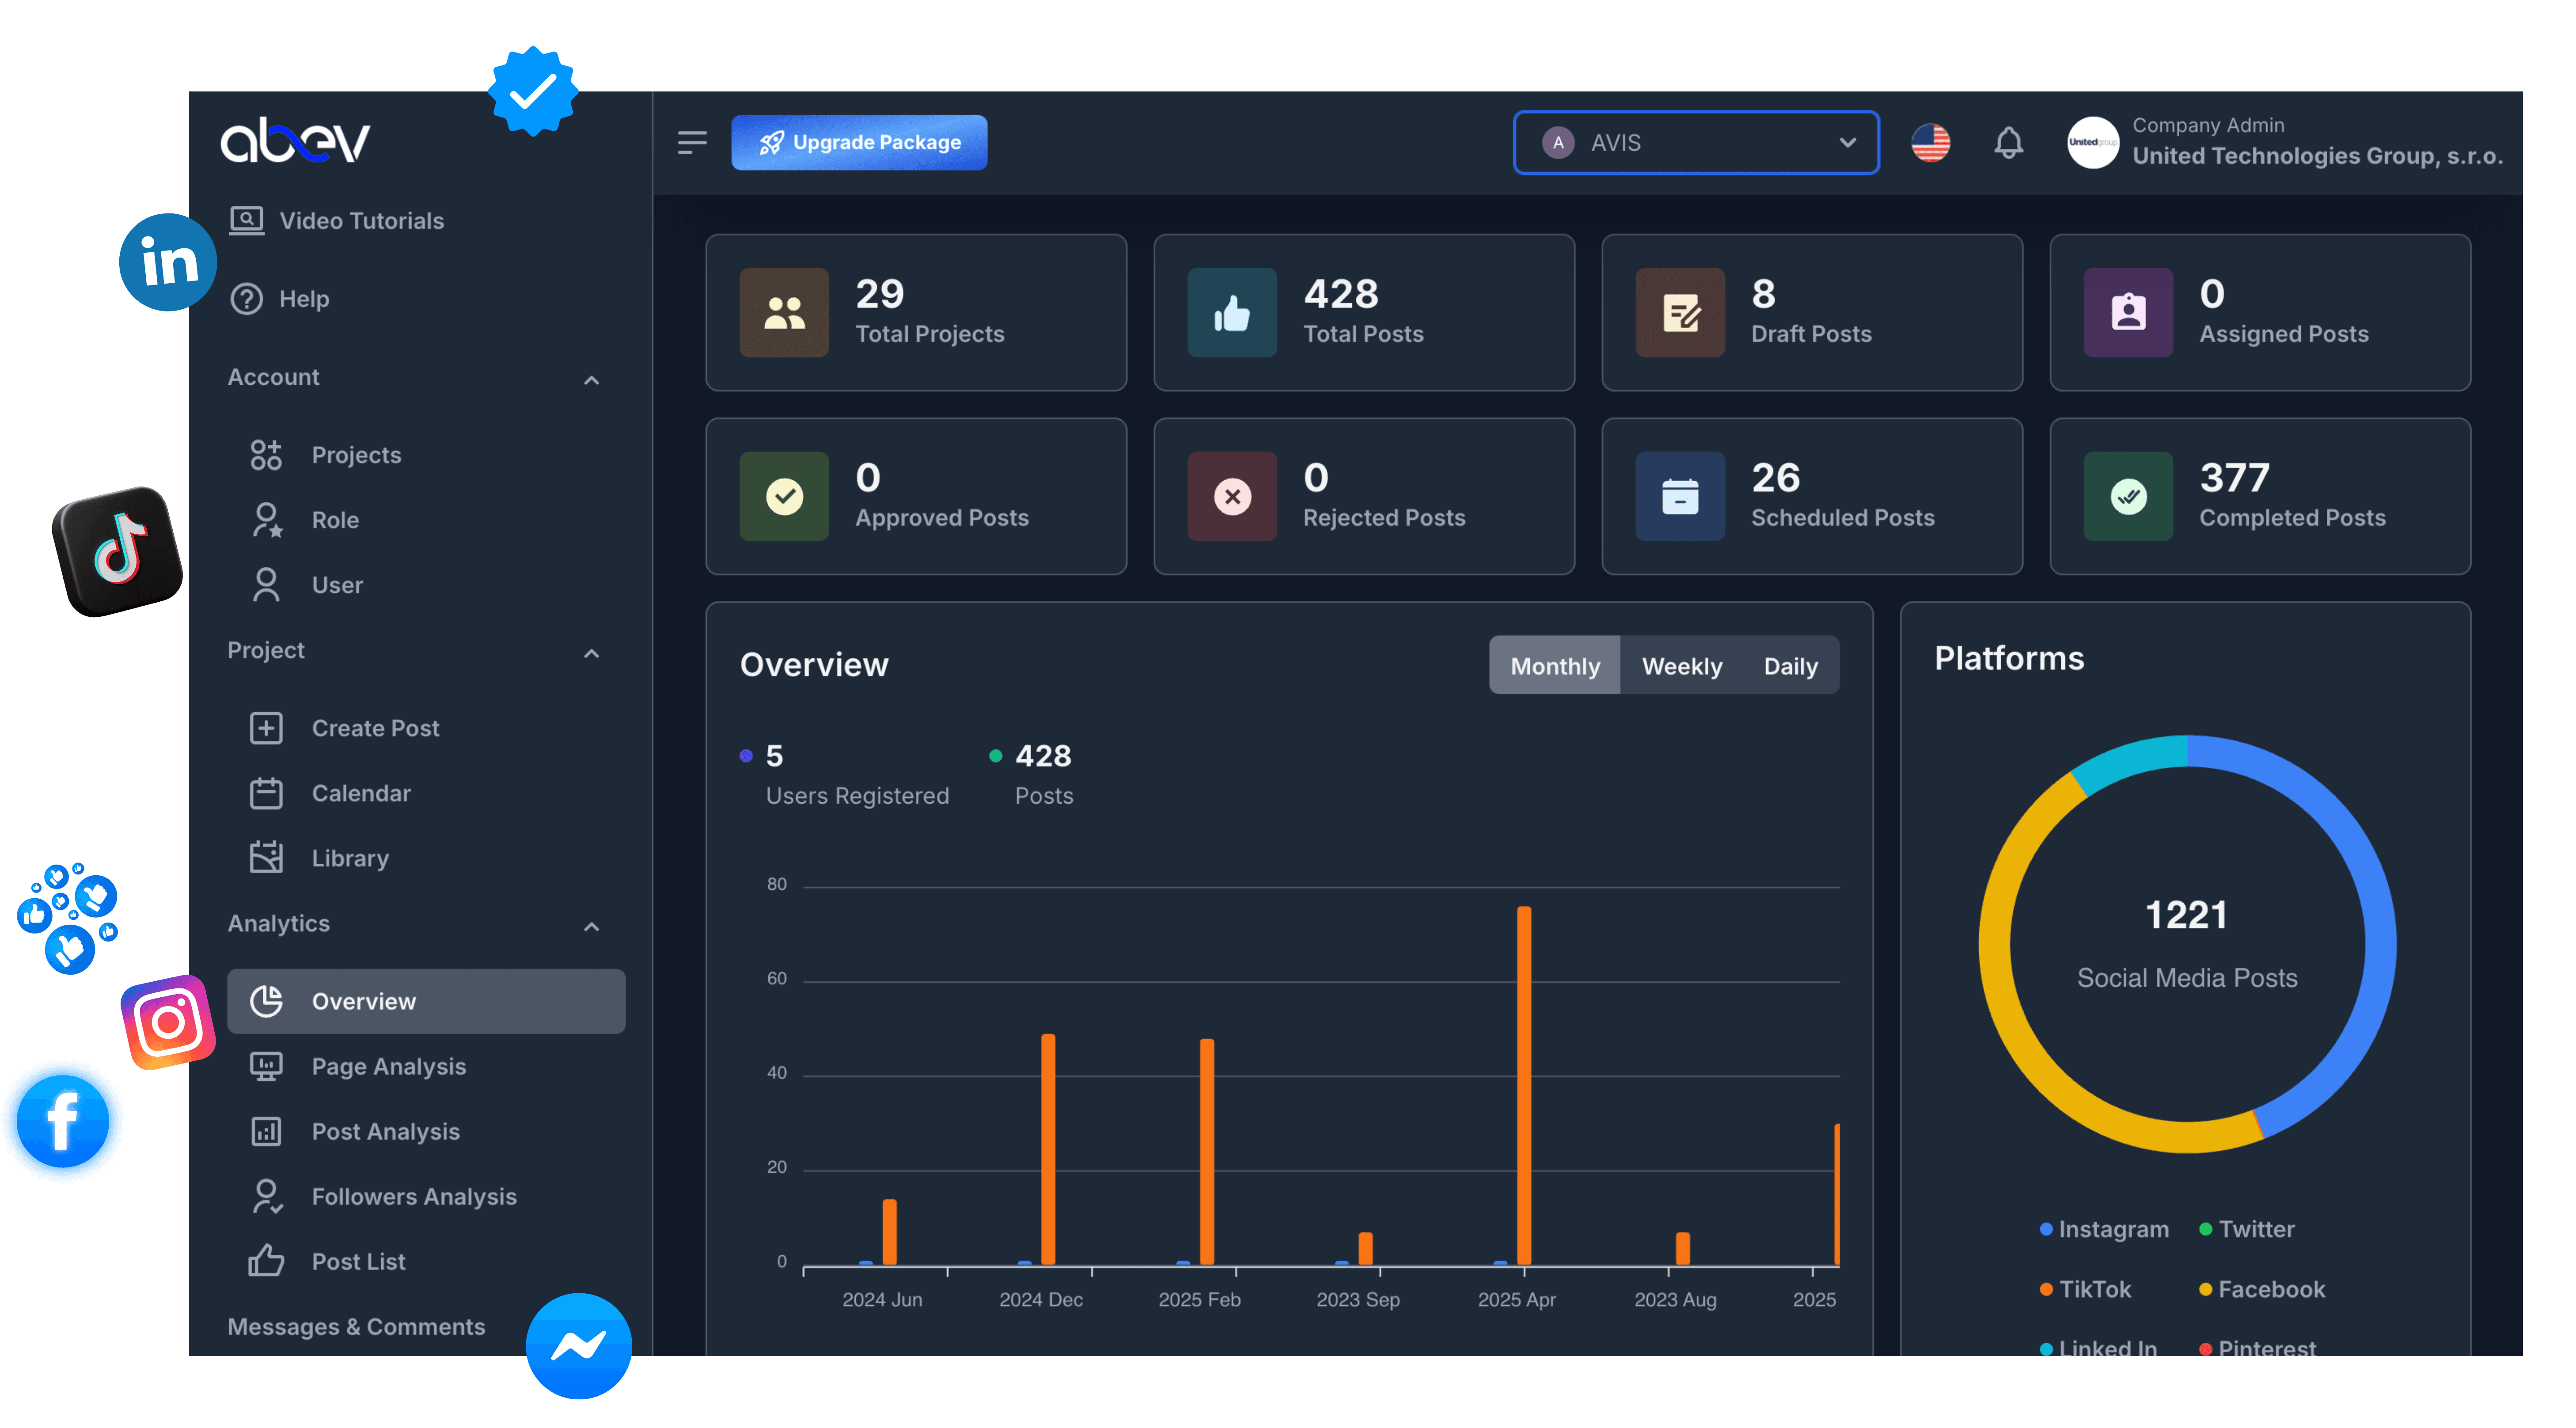Select the User icon in sidebar
This screenshot has width=2576, height=1428.
(266, 585)
